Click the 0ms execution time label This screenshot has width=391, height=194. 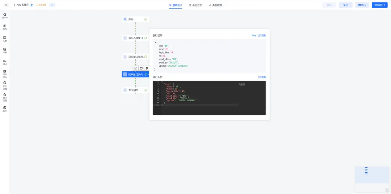click(254, 36)
